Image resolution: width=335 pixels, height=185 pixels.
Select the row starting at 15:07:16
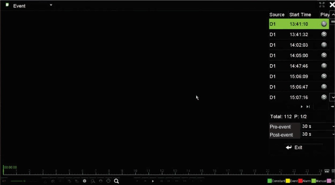(299, 97)
